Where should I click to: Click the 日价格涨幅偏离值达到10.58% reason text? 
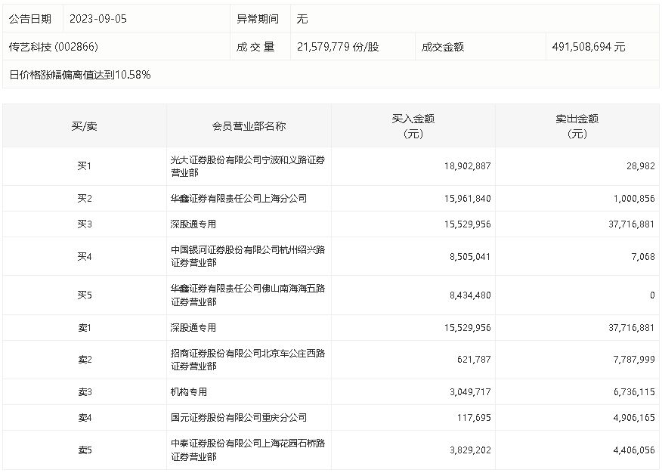80,75
